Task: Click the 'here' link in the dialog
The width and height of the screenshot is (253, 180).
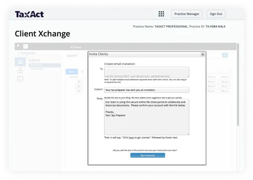Action: [131, 137]
